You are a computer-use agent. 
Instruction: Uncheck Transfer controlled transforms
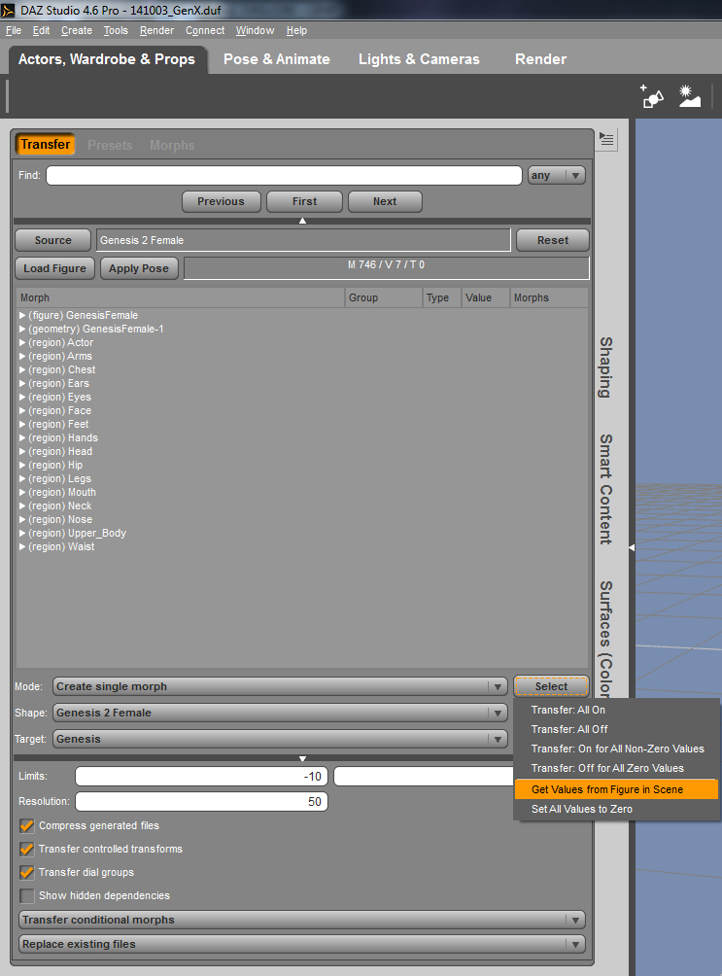pyautogui.click(x=27, y=849)
